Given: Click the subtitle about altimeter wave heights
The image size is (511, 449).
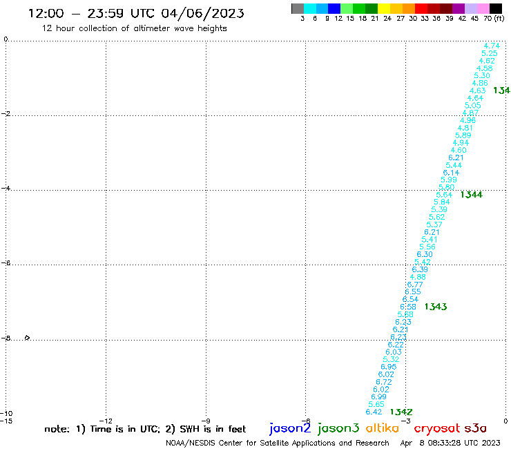Looking at the screenshot, I should point(134,28).
